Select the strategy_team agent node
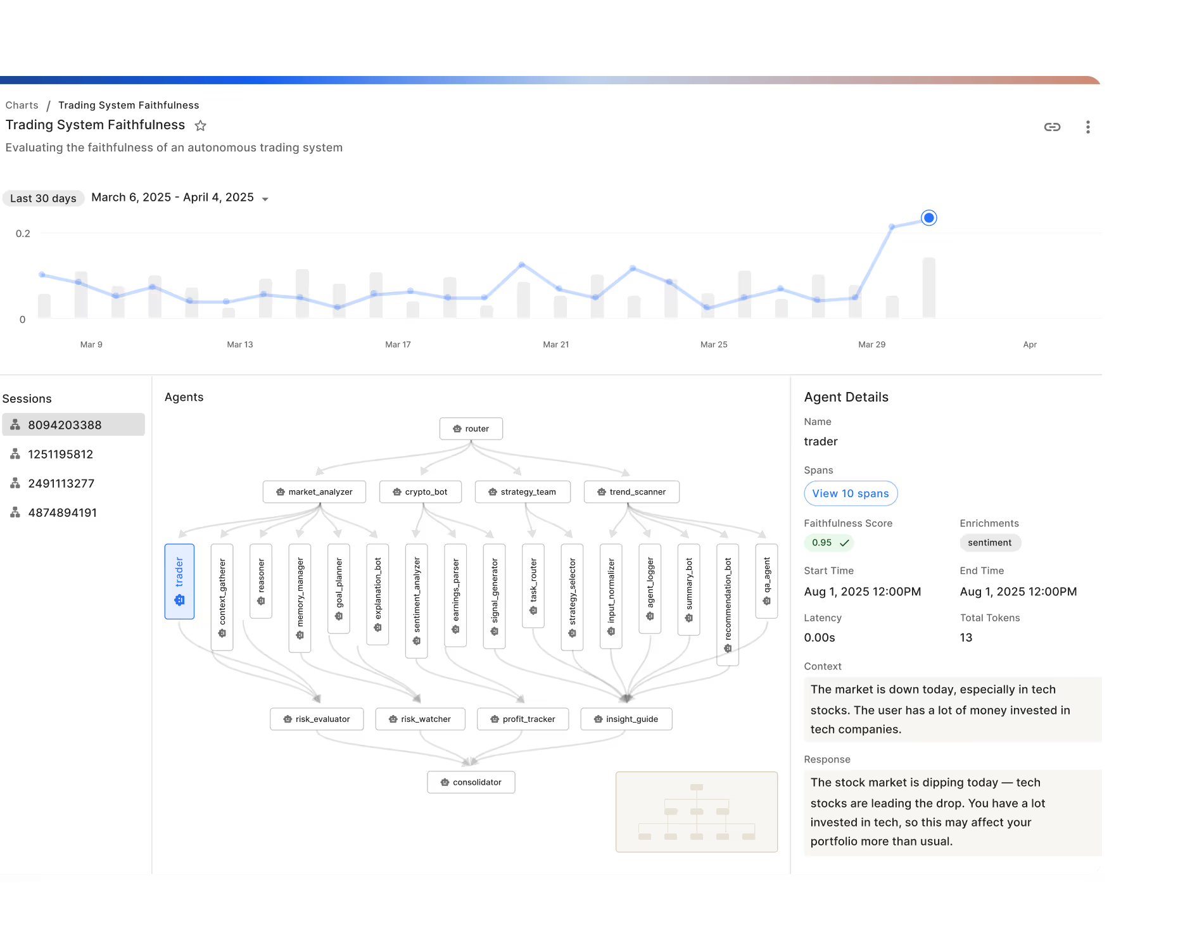This screenshot has height=950, width=1178. point(522,491)
